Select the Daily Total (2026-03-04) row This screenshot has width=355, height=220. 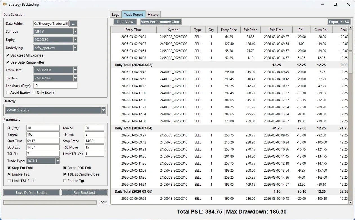click(229, 128)
